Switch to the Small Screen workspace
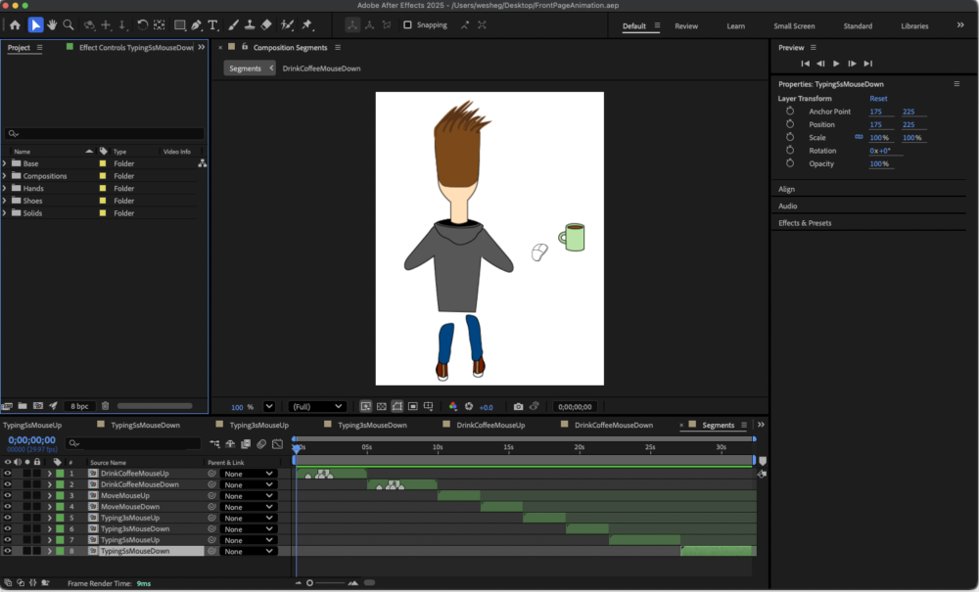The image size is (979, 592). (794, 26)
